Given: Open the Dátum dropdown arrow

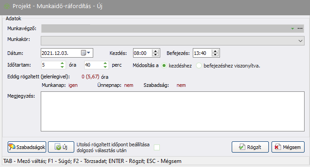Looking at the screenshot, I should pyautogui.click(x=89, y=53).
